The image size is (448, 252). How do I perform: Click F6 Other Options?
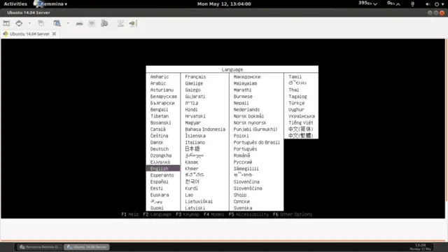[293, 214]
